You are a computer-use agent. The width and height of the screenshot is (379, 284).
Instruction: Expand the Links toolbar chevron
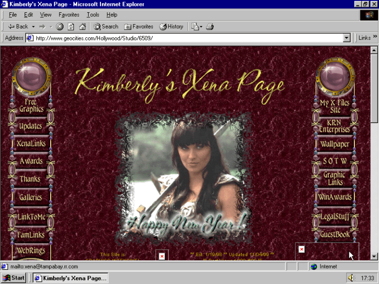[375, 36]
